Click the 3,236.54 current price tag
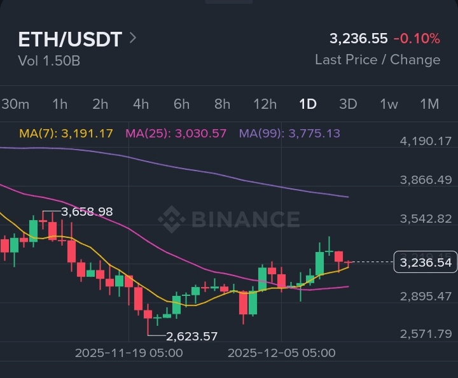Viewport: 458px width, 378px height. tap(426, 262)
